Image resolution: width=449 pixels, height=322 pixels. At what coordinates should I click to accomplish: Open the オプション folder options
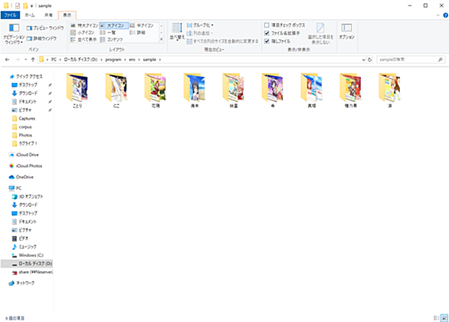tap(347, 31)
